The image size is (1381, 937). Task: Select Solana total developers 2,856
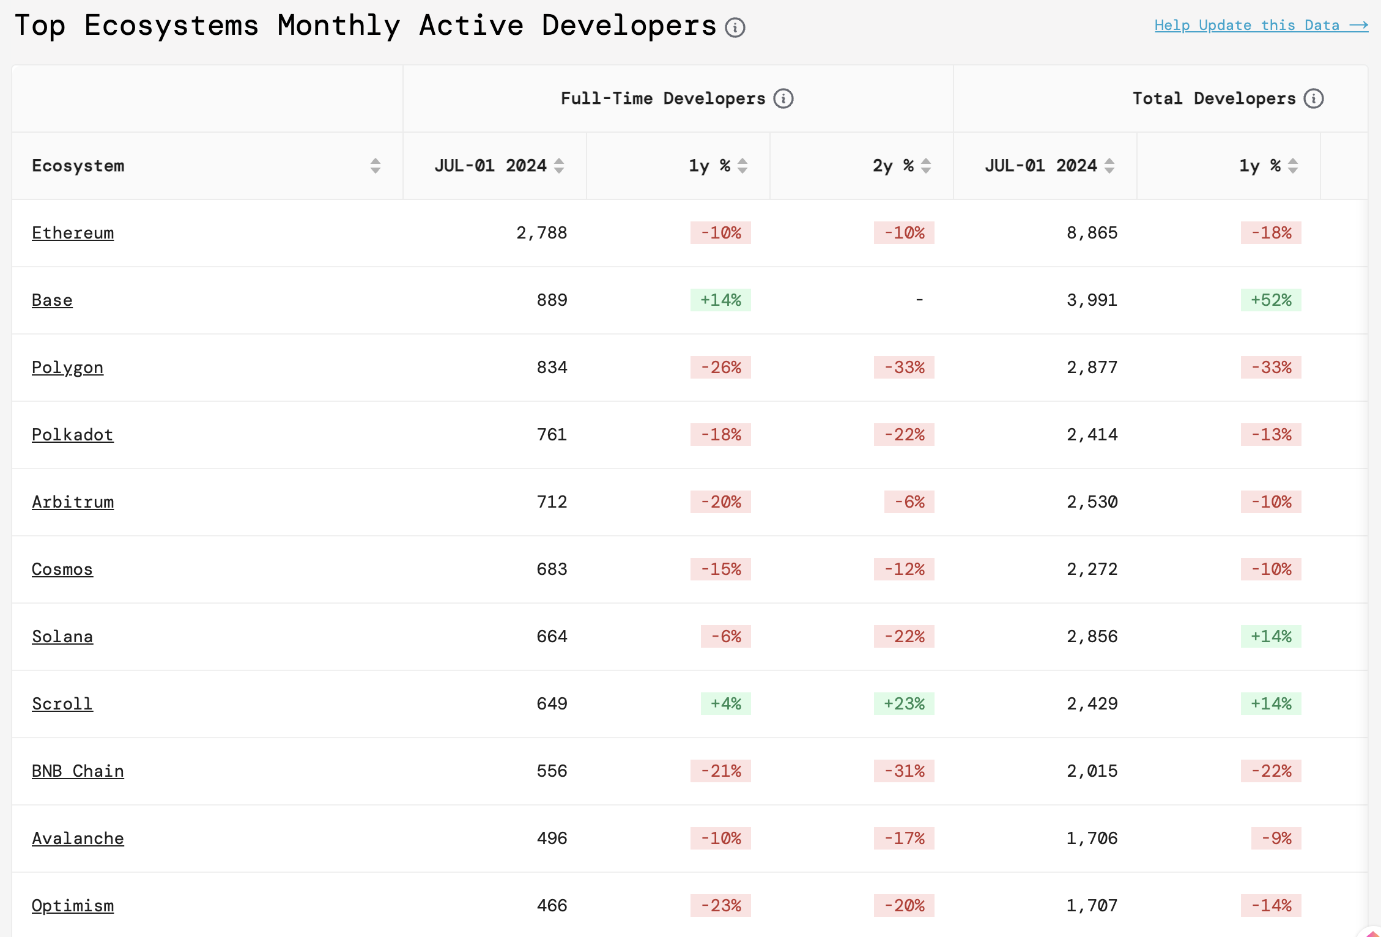[x=1092, y=637]
